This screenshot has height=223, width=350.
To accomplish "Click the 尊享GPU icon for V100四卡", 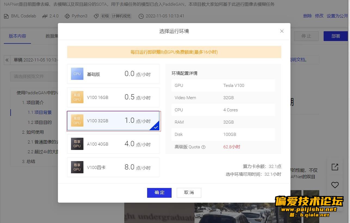I will (77, 167).
